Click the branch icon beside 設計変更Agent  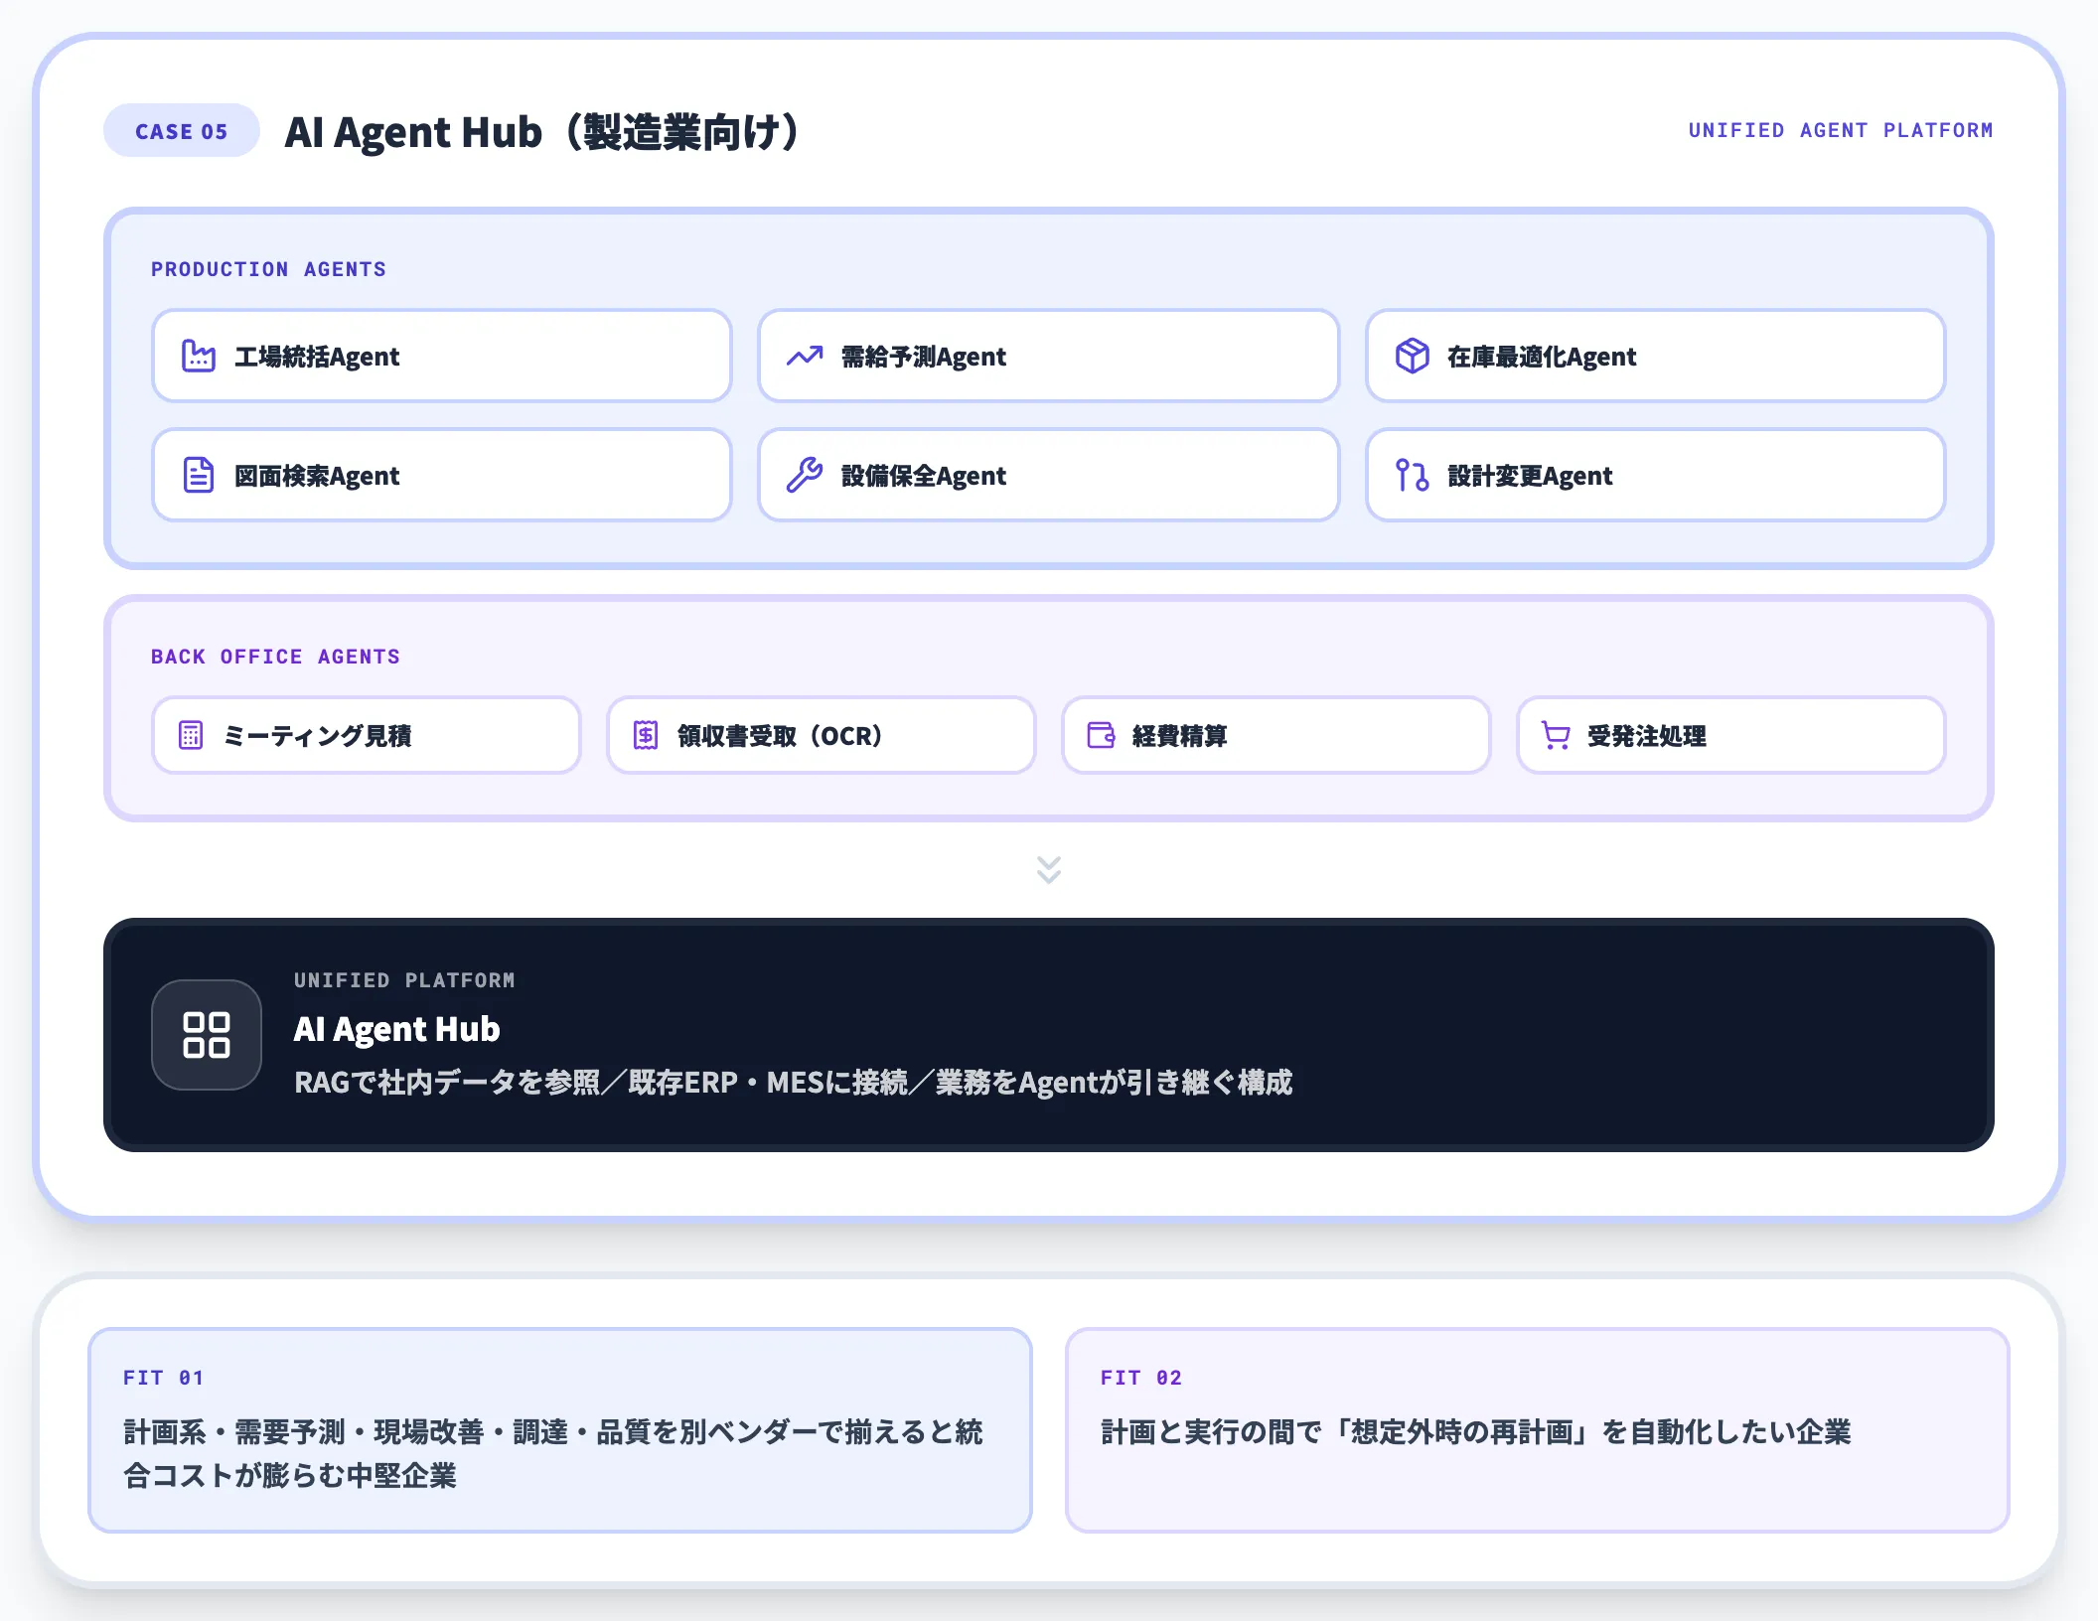pos(1412,475)
